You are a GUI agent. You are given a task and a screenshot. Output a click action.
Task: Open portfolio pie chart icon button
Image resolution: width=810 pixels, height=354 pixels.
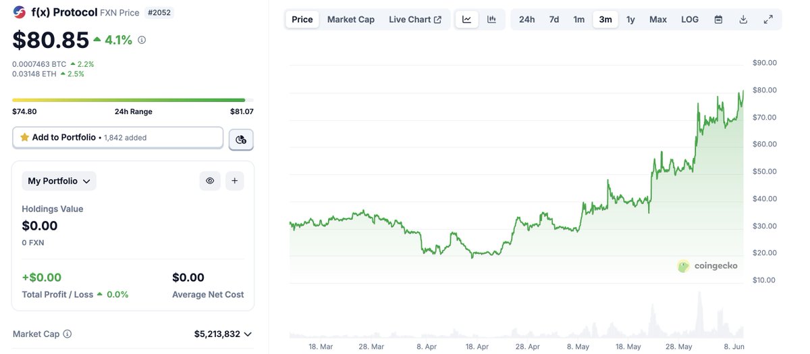click(x=241, y=140)
